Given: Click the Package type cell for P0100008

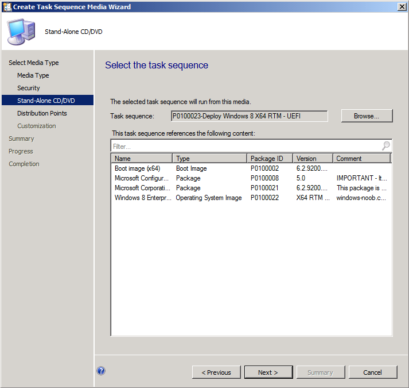Looking at the screenshot, I should pyautogui.click(x=188, y=178).
